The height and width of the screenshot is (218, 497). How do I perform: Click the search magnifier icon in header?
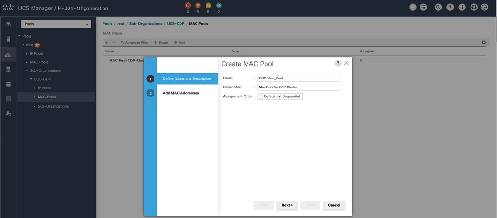[438, 7]
